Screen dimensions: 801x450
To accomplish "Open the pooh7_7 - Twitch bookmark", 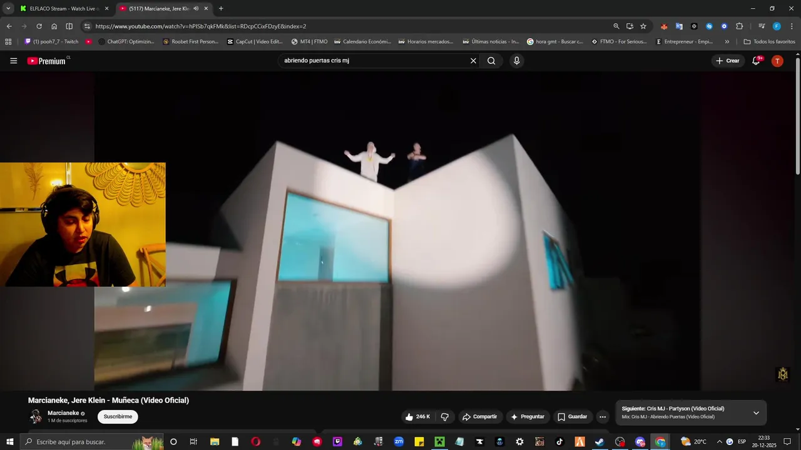I will point(51,42).
